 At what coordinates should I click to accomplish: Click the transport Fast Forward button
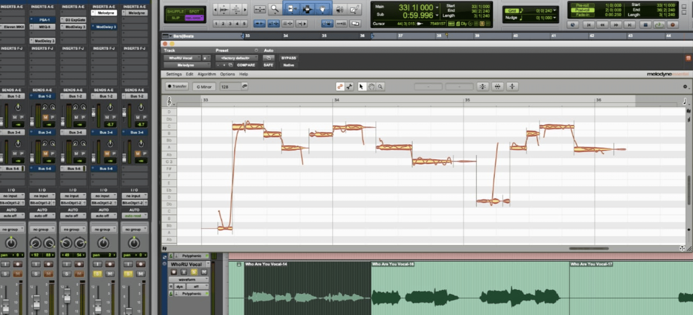tap(616, 25)
